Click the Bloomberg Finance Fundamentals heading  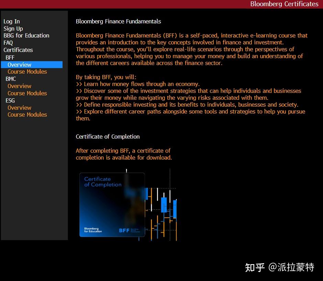[118, 21]
